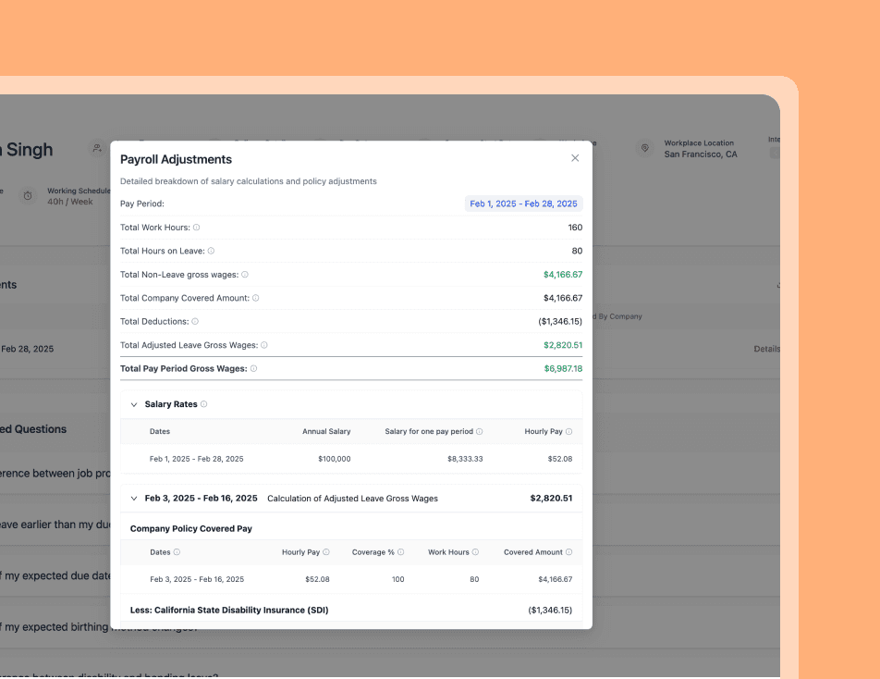This screenshot has height=679, width=880.
Task: Click info icon beside Salary Rates heading
Action: click(x=203, y=404)
